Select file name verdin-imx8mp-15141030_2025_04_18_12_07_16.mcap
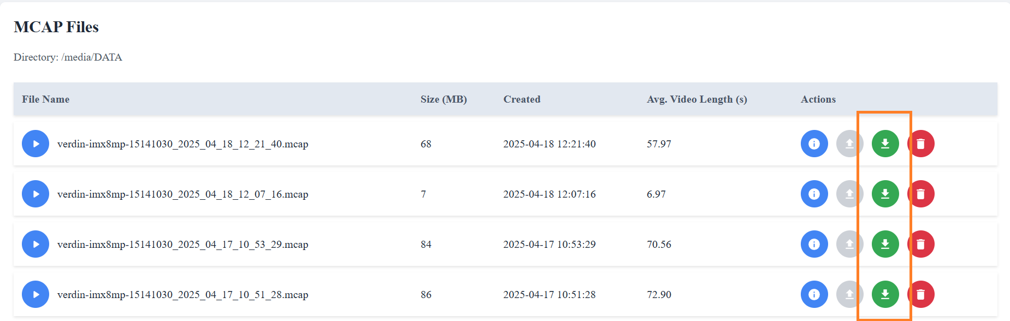 (182, 194)
